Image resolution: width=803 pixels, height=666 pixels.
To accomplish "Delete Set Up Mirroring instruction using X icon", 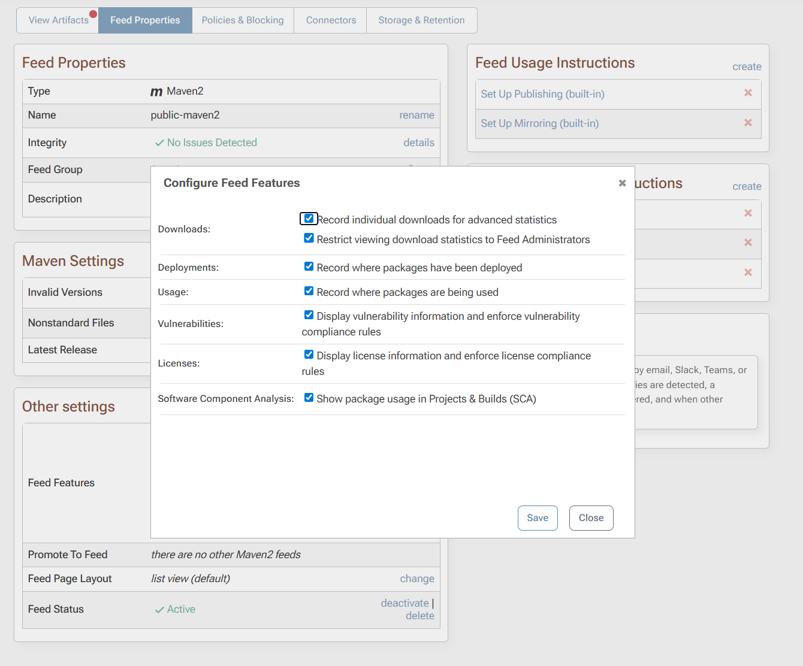I will [748, 123].
